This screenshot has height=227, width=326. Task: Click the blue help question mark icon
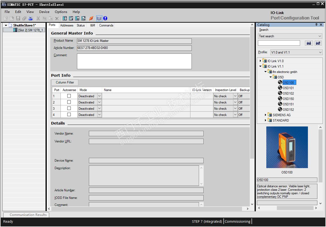click(105, 18)
